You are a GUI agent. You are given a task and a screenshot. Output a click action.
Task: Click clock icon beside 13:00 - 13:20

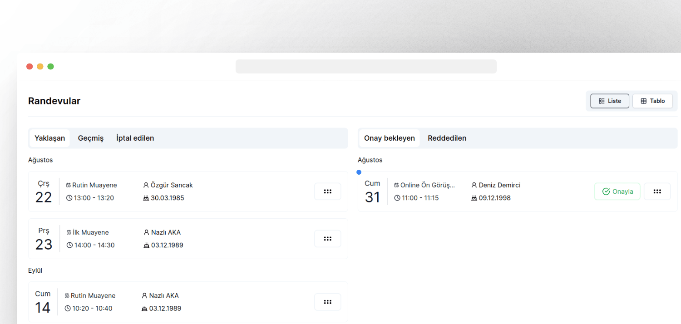(x=69, y=198)
